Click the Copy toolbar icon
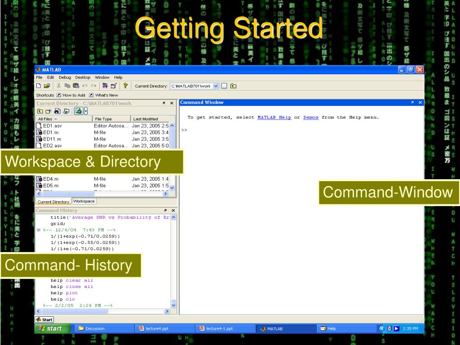460x345 pixels. pos(67,86)
